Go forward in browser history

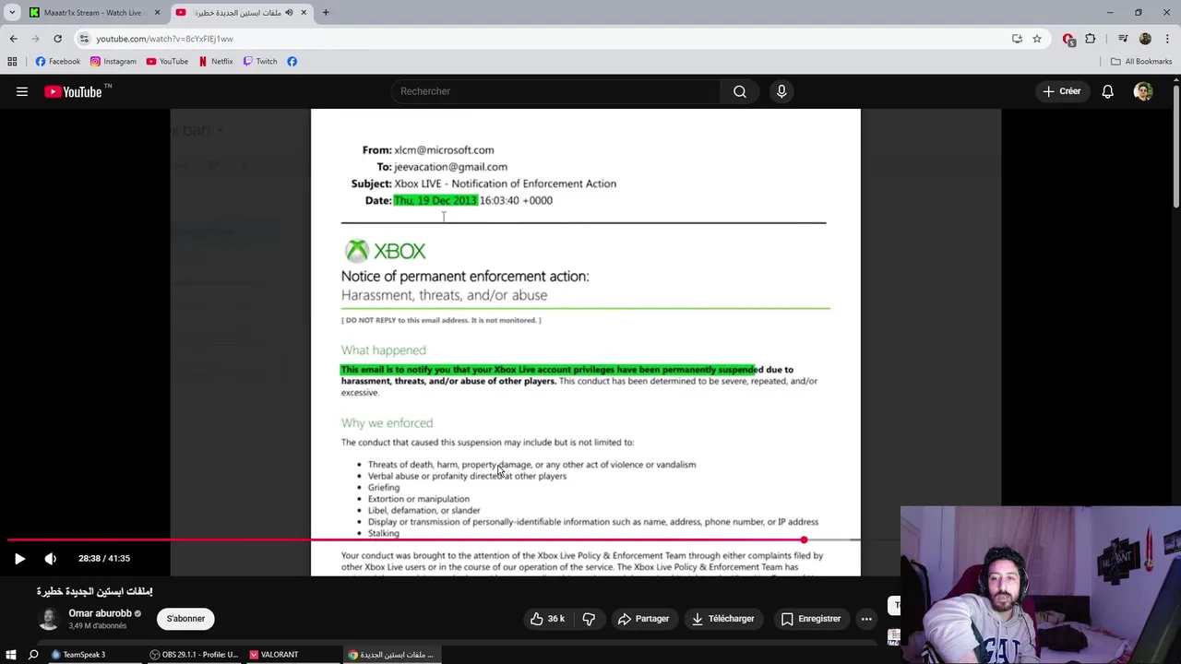tap(35, 39)
